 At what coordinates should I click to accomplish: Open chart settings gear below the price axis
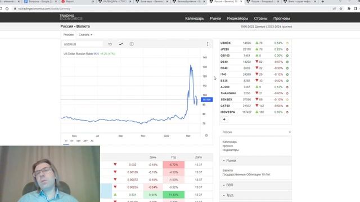pyautogui.click(x=206, y=135)
